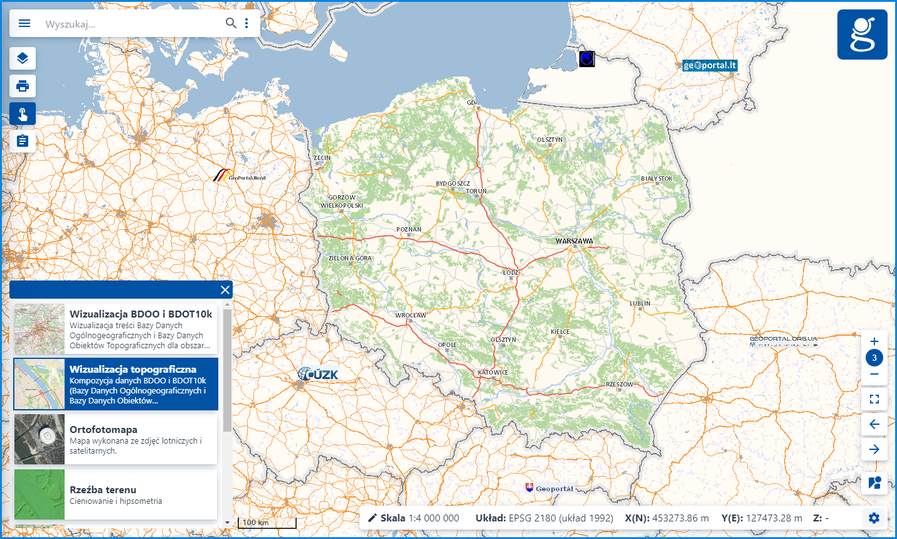
Task: Toggle fullscreen map view
Action: [x=874, y=399]
